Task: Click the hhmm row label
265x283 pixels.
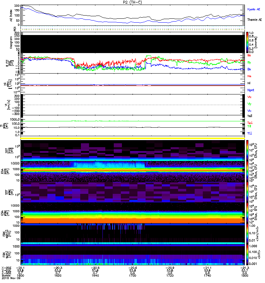Action: (5, 276)
